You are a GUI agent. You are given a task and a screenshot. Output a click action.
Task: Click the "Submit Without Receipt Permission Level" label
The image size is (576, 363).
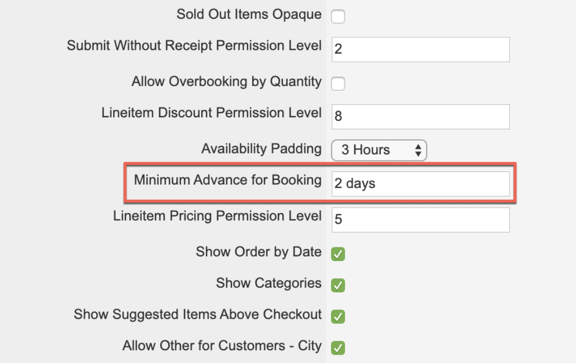tap(194, 45)
